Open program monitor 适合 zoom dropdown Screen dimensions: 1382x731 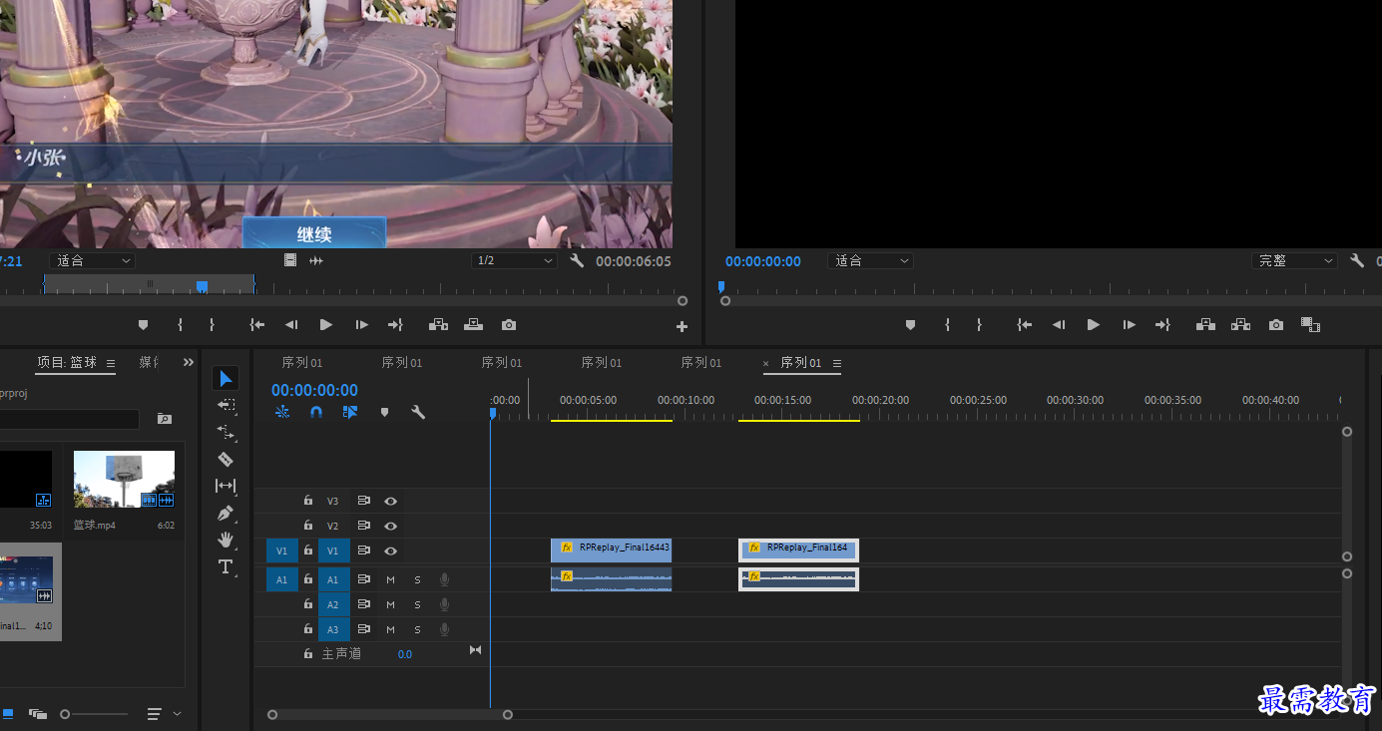click(870, 260)
